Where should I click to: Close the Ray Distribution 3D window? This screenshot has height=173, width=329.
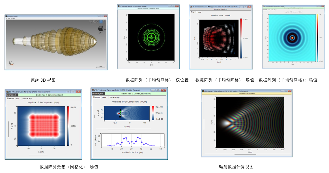pyautogui.click(x=106, y=16)
